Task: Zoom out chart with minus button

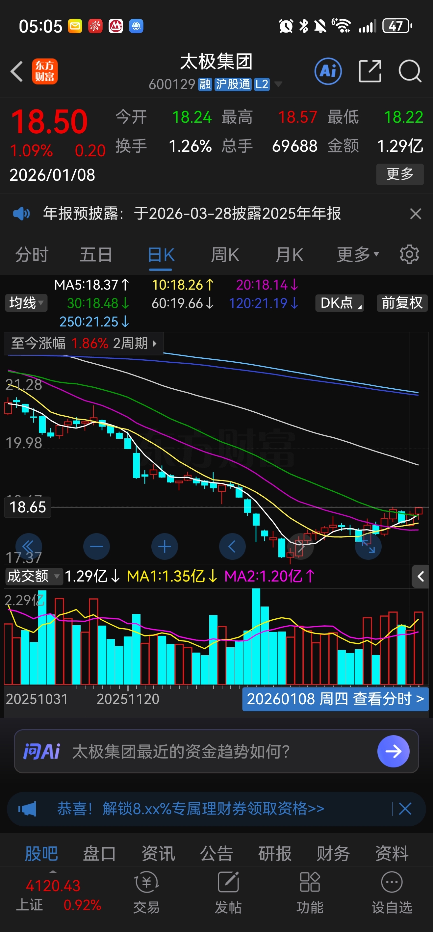Action: point(97,546)
